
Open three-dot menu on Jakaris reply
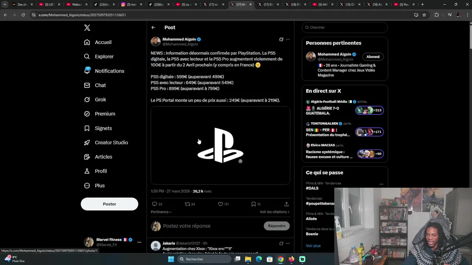(x=288, y=243)
